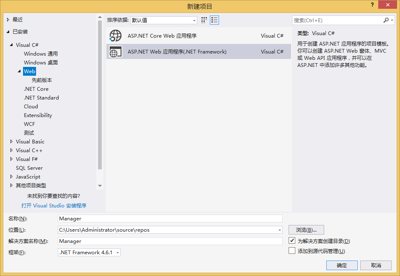Select the WCF category
The width and height of the screenshot is (400, 276).
[x=29, y=124]
